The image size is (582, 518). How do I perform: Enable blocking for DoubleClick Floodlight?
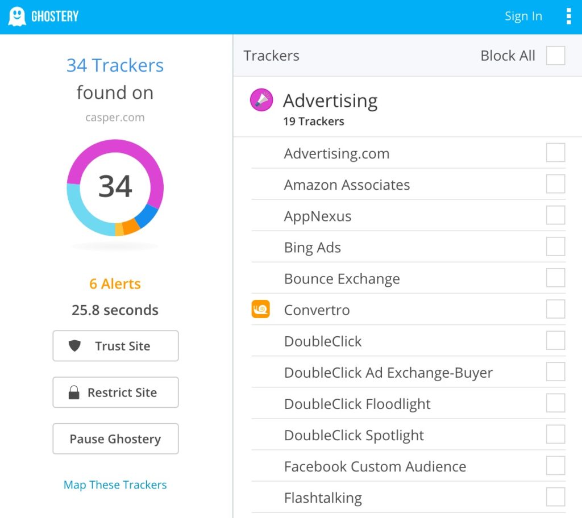tap(555, 403)
